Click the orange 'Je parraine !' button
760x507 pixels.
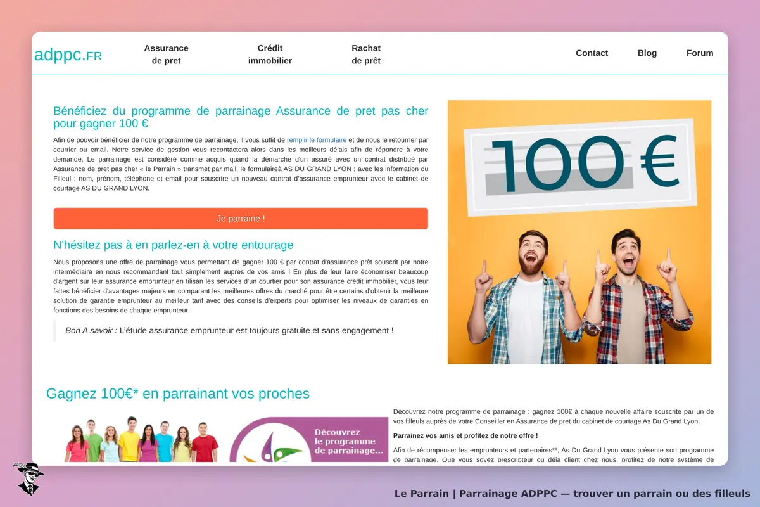tap(241, 218)
